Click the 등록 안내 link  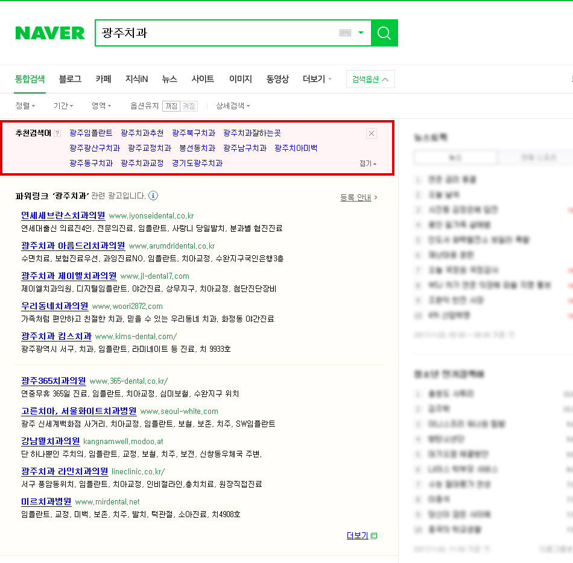(x=355, y=196)
